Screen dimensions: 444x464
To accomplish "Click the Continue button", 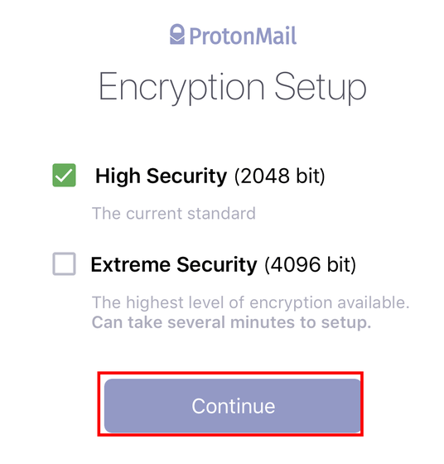I will coord(233,406).
